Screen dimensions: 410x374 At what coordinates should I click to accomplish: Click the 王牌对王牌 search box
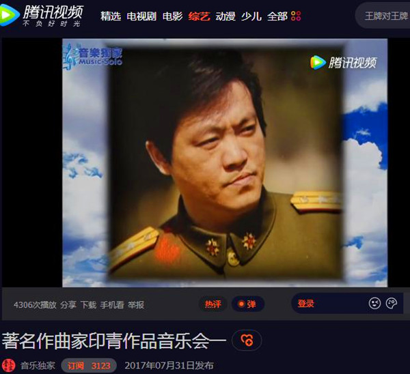coord(383,16)
